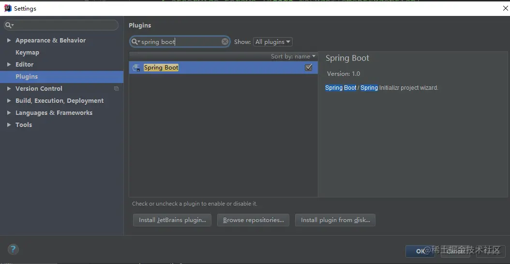Expand the Version Control arrow
This screenshot has height=264, width=510.
[x=9, y=88]
